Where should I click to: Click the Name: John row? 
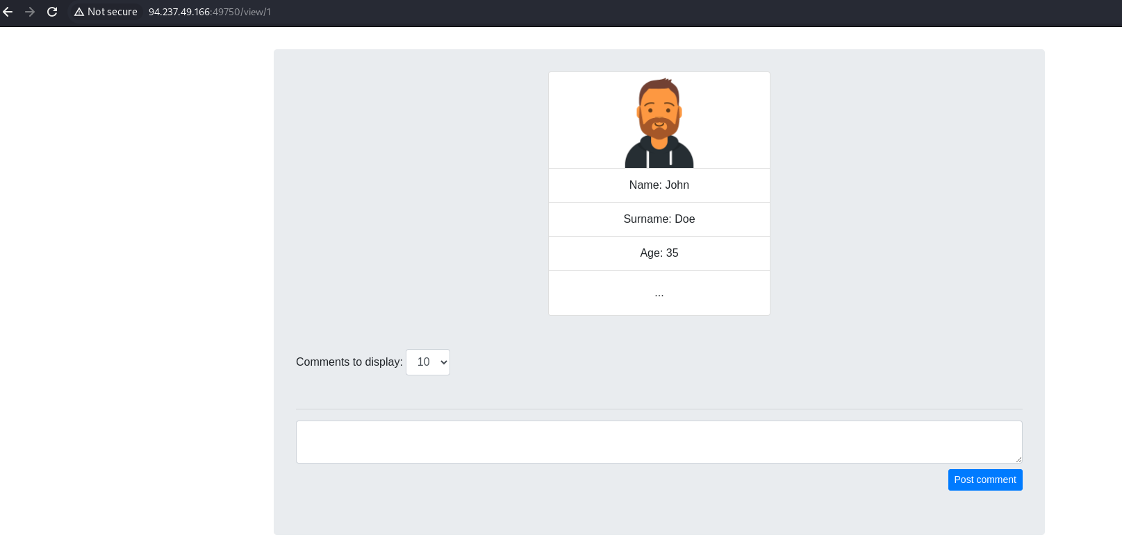pos(659,185)
